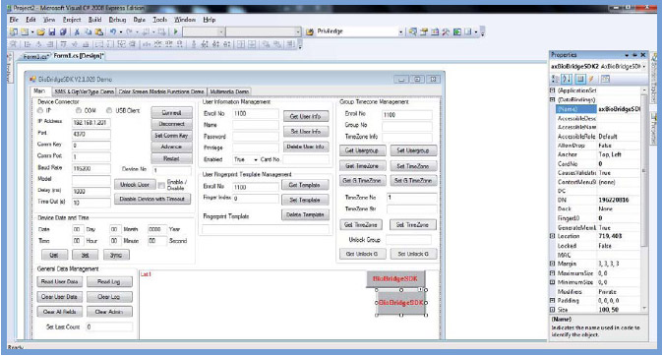Viewport: 663px width, 356px height.
Task: Open Solution Explorer from the toolbar icon
Action: pyautogui.click(x=413, y=31)
